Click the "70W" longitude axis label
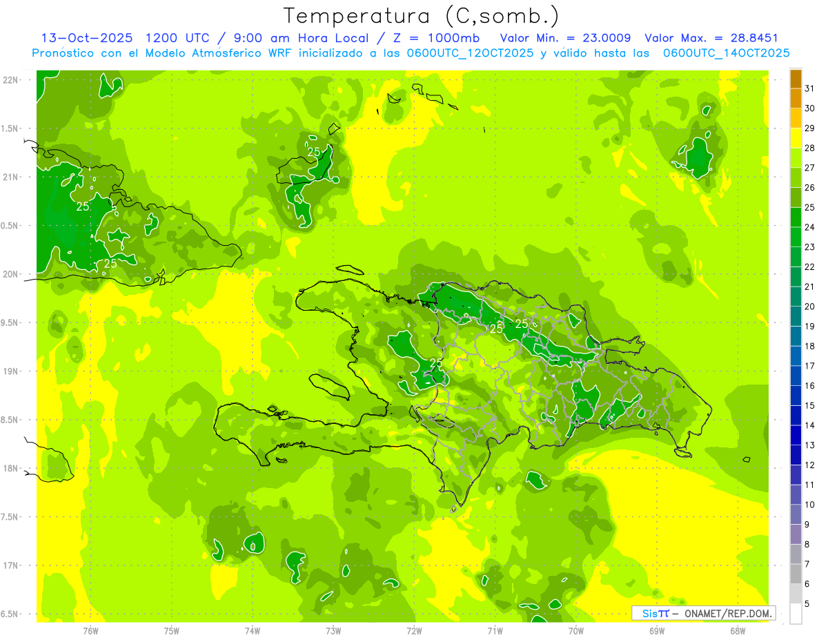The height and width of the screenshot is (640, 828). [x=576, y=631]
